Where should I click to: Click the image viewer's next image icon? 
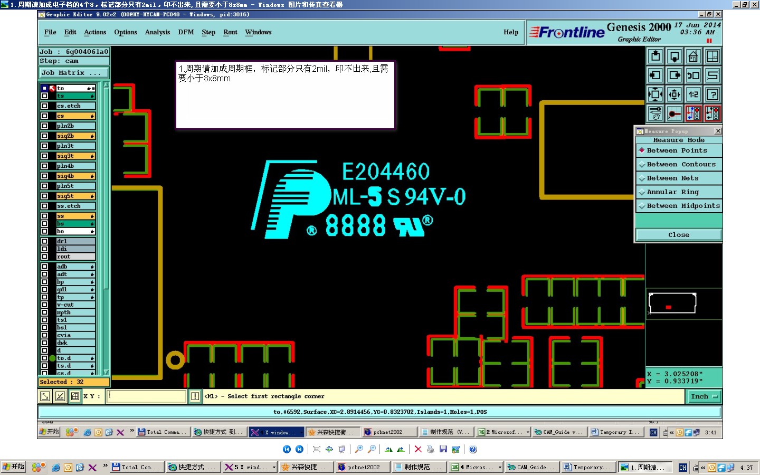(299, 449)
